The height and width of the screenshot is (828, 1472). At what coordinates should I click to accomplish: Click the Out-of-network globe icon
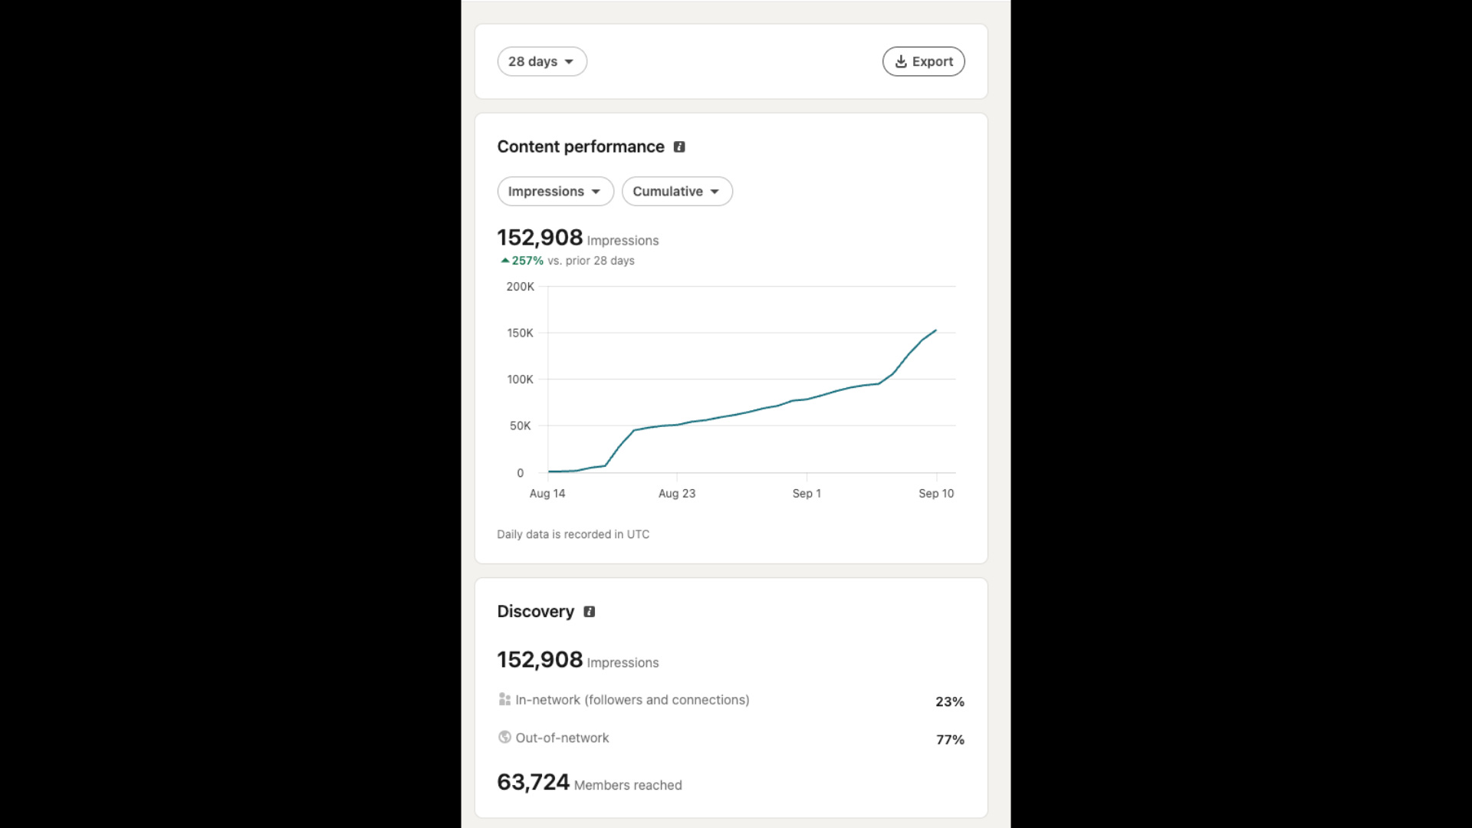pos(504,737)
